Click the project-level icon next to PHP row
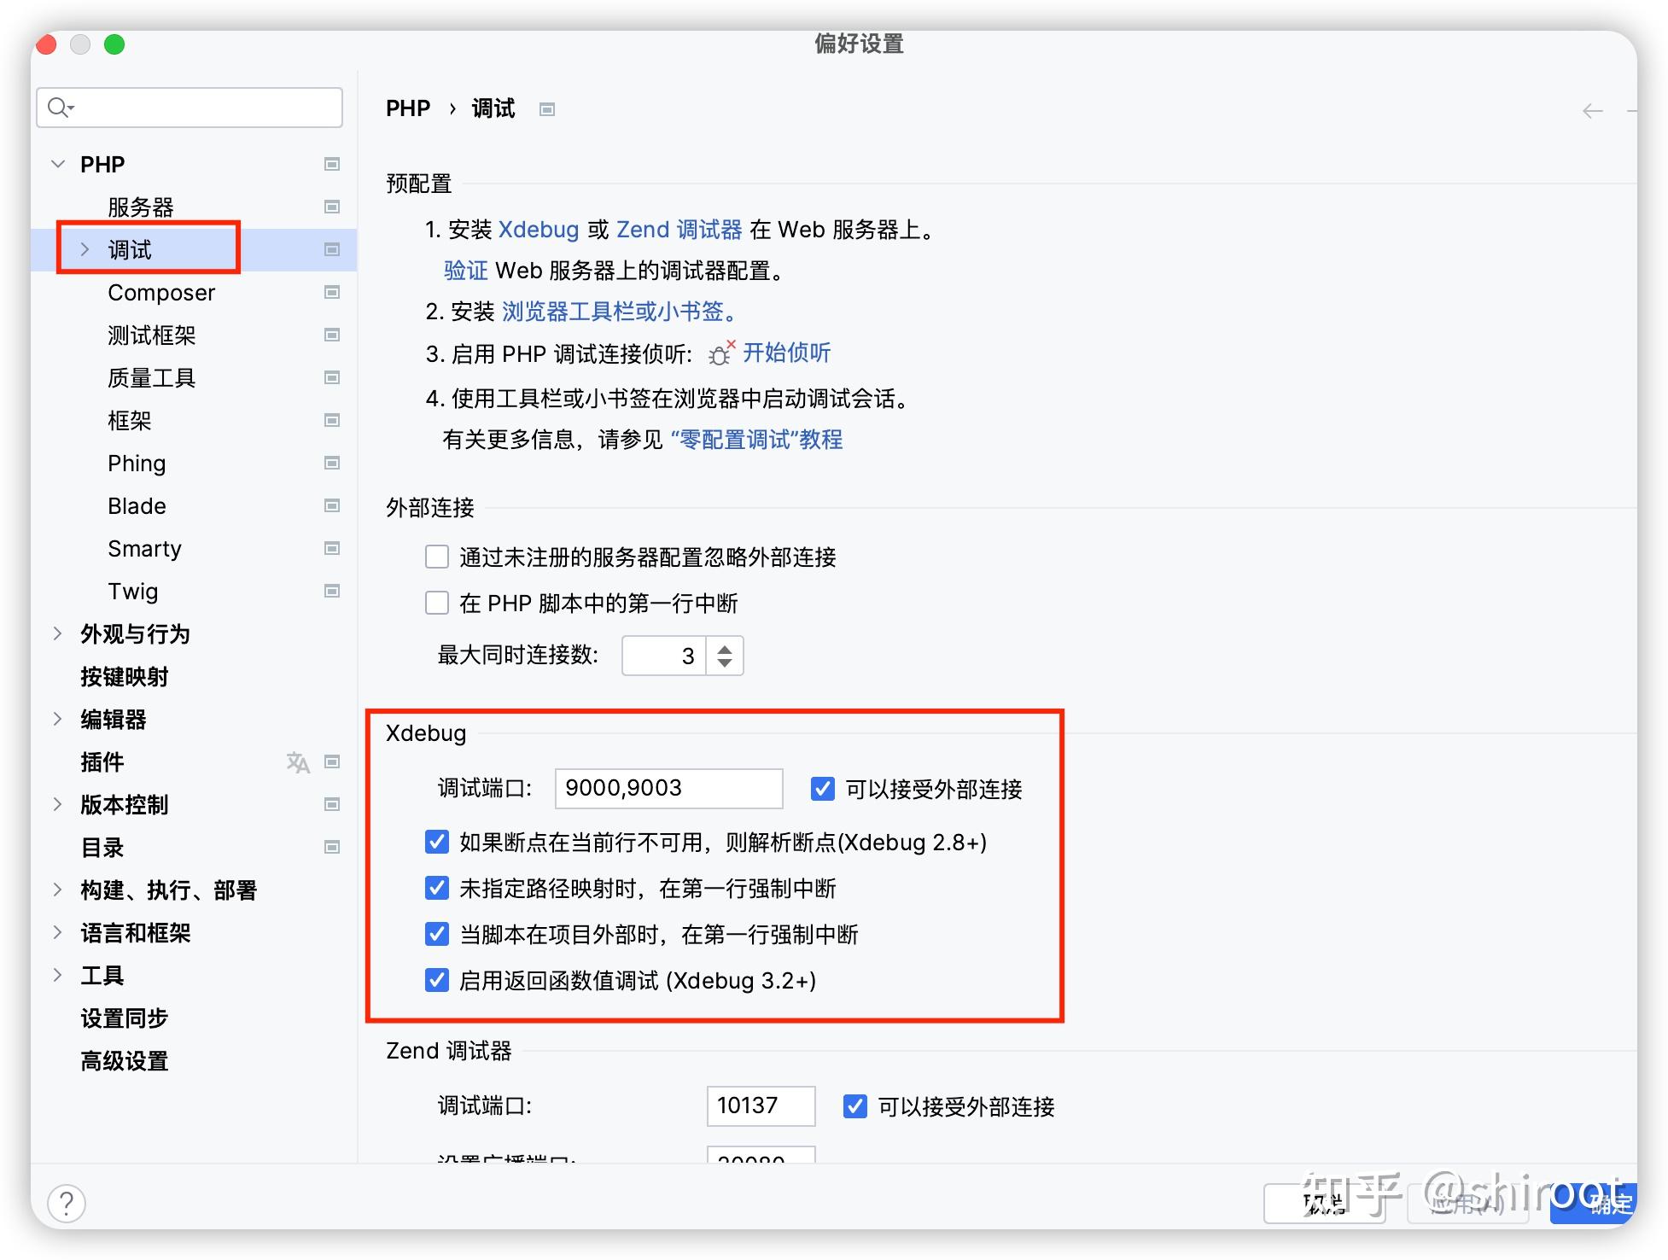 click(332, 164)
